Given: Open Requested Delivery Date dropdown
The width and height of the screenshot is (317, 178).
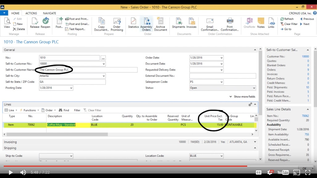Looking at the screenshot, I should point(221,70).
